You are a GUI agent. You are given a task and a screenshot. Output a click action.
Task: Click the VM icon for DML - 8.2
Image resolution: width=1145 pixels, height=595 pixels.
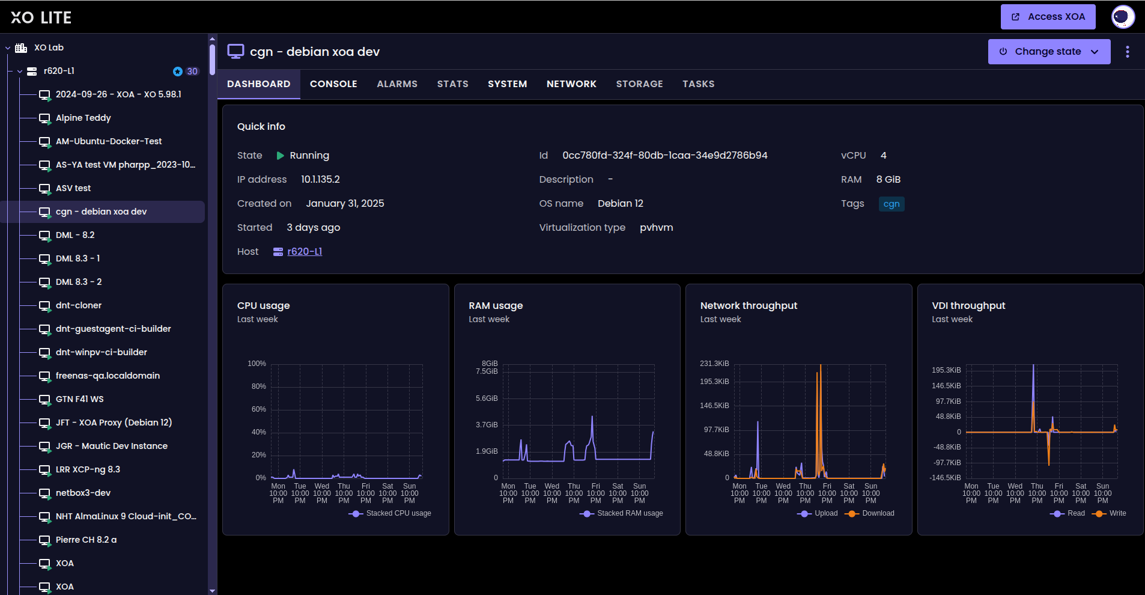44,236
